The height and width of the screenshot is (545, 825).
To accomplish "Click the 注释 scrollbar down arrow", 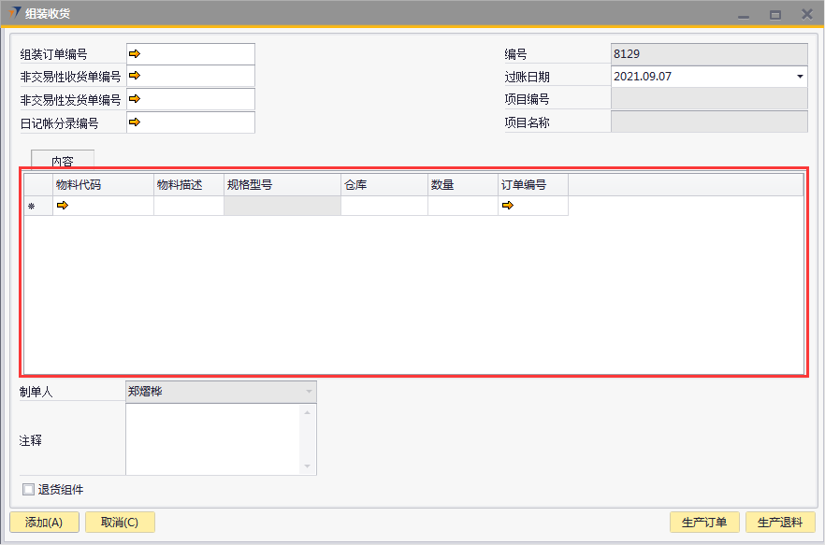I will point(309,466).
